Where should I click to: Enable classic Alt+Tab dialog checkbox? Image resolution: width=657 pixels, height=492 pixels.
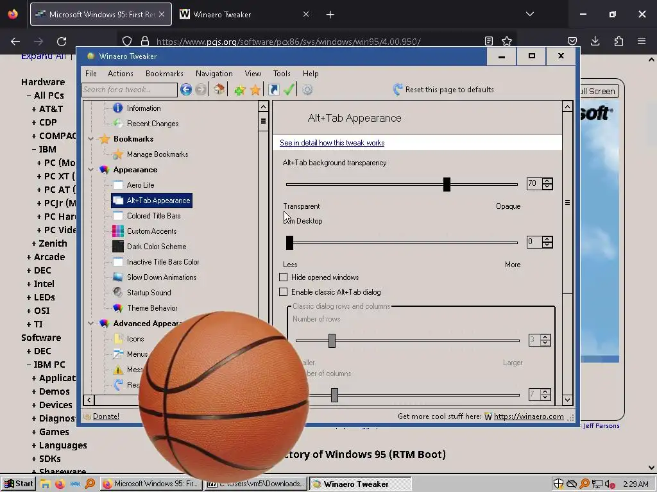(283, 292)
